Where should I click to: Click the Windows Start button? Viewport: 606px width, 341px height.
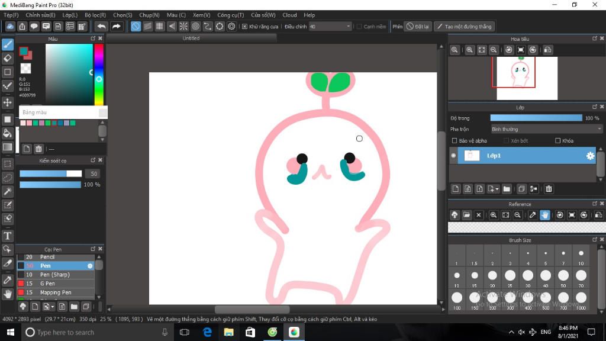[x=11, y=332]
